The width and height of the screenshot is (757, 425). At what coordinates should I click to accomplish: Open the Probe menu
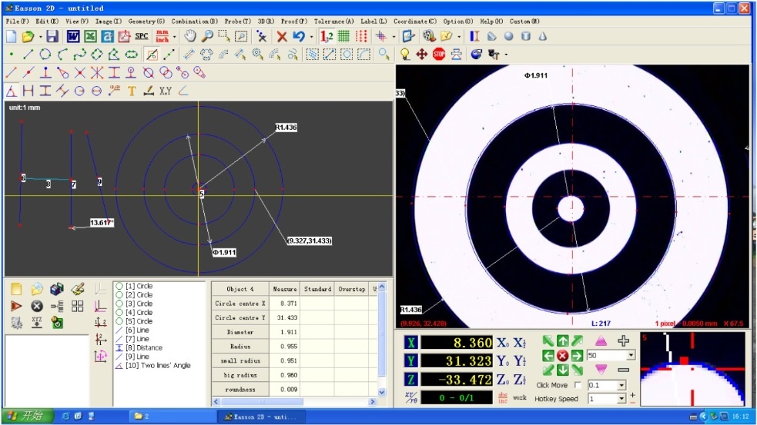point(237,22)
